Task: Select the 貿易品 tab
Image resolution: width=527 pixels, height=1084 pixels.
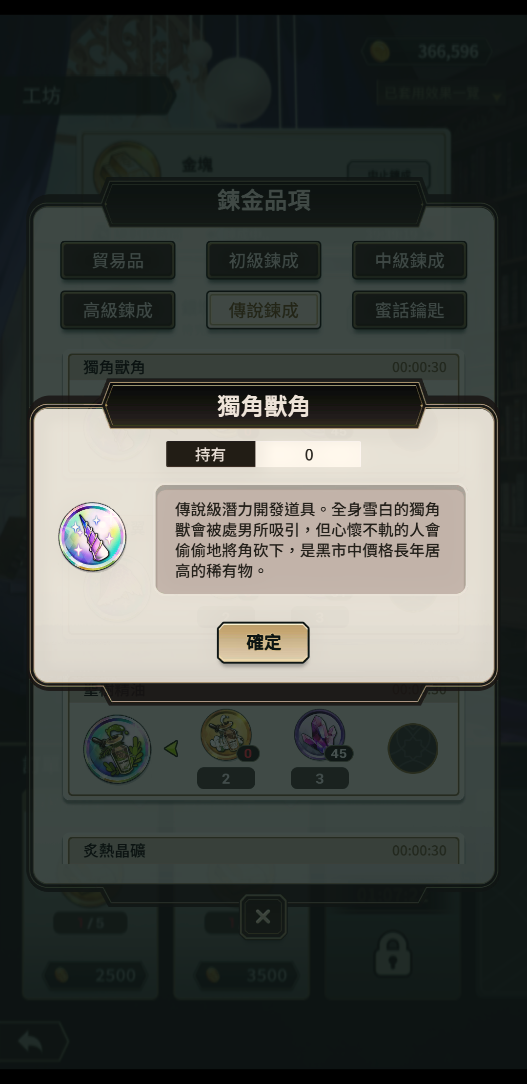Action: pos(118,260)
